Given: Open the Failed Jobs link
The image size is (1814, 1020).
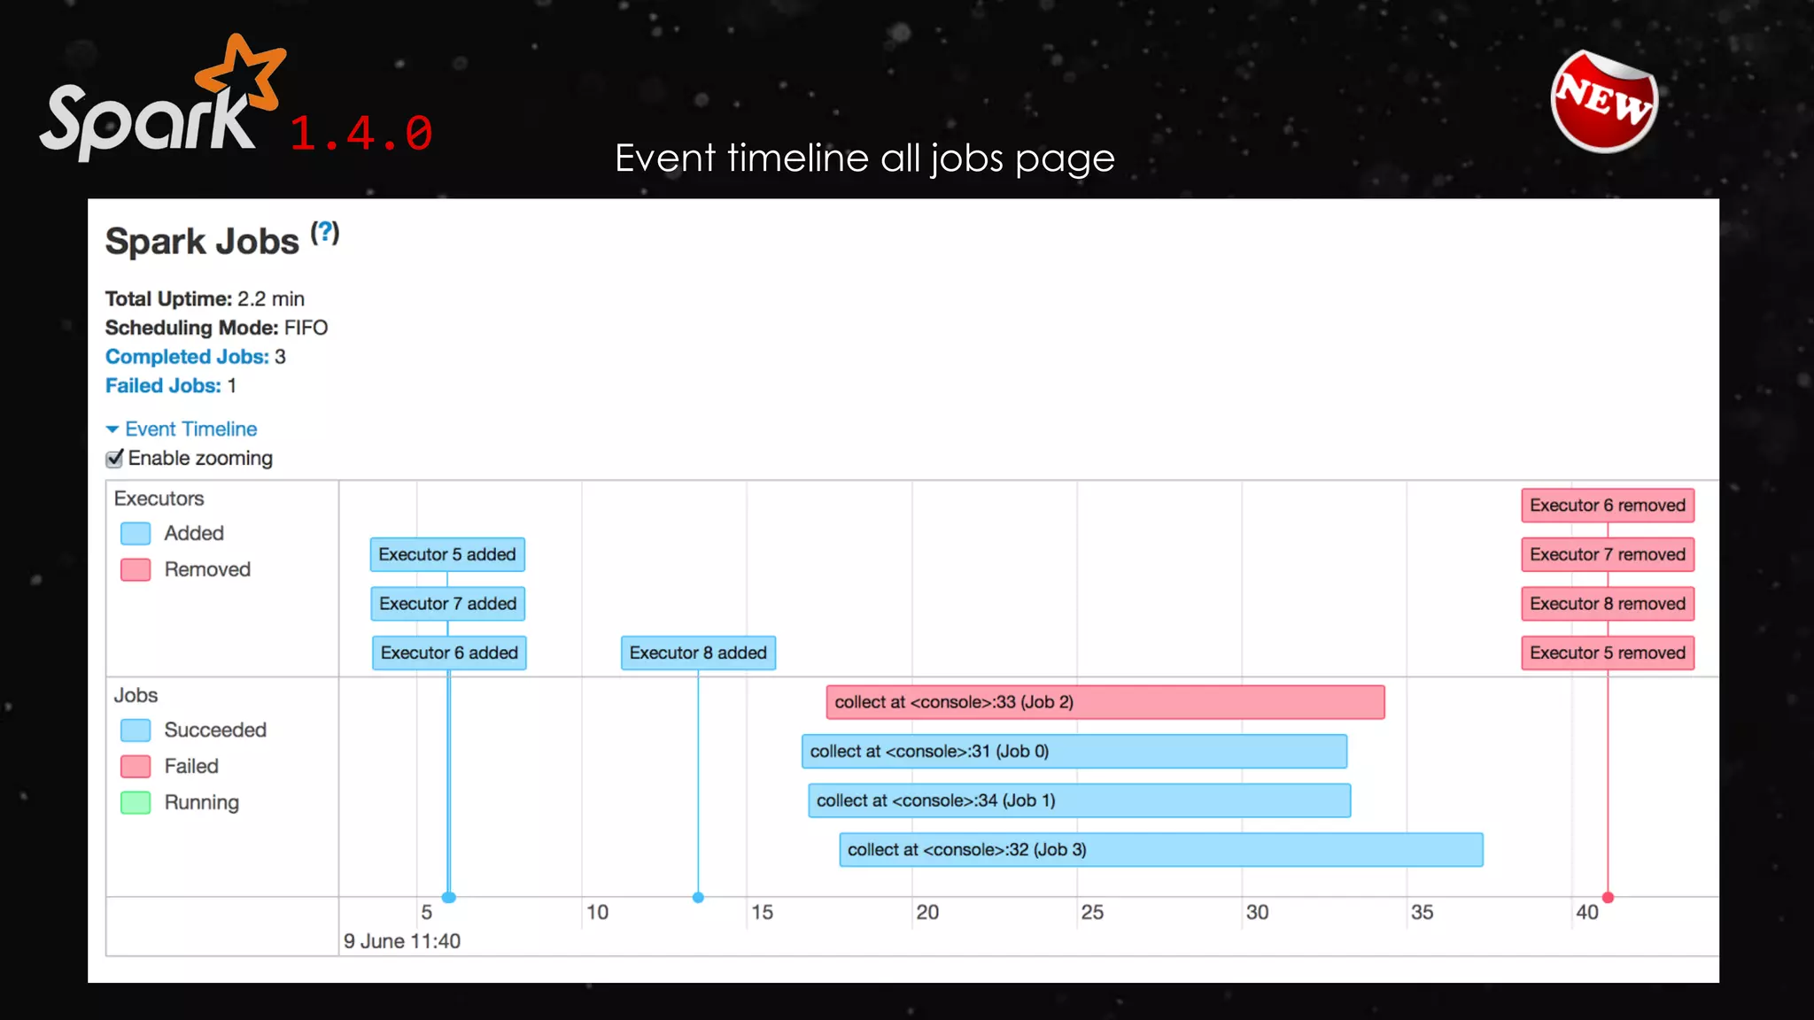Looking at the screenshot, I should point(163,386).
